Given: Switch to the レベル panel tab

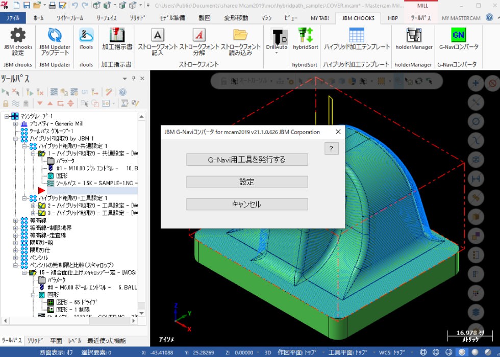Looking at the screenshot, I should click(74, 341).
